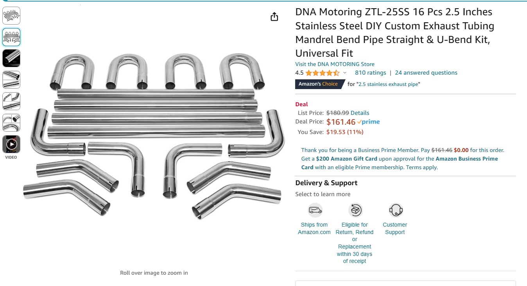Screen dimensions: 527x286
Task: Select the second thumbnail showing full kit
Action: [x=11, y=37]
